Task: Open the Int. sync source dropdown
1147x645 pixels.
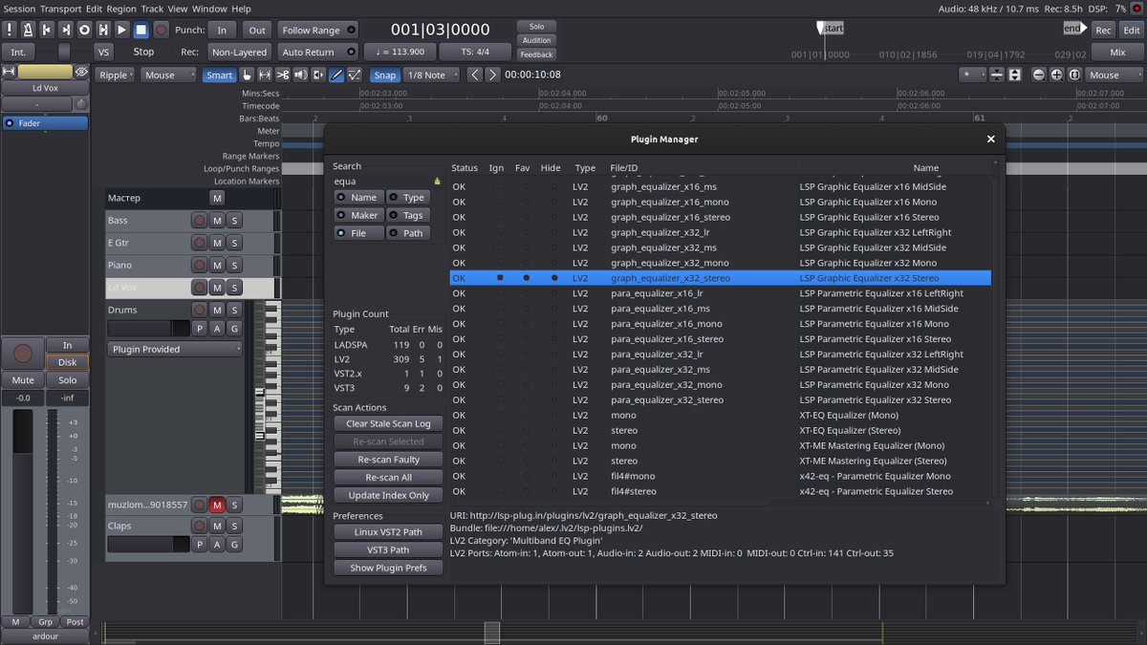Action: [18, 52]
